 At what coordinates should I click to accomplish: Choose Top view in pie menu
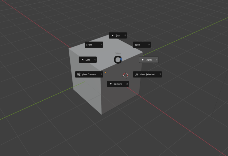[x=118, y=35]
